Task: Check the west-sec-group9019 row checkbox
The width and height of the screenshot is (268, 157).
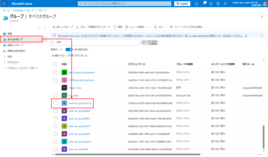Action: [55, 126]
